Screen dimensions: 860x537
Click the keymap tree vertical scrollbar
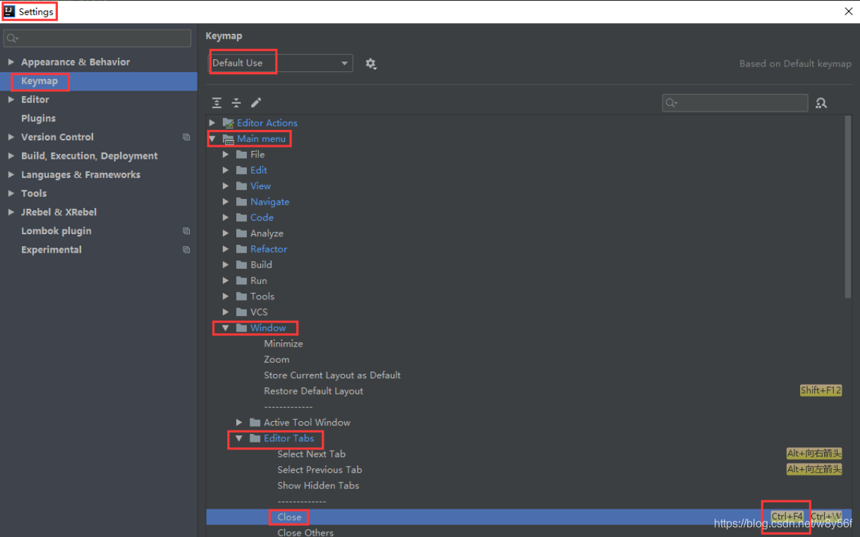(848, 207)
